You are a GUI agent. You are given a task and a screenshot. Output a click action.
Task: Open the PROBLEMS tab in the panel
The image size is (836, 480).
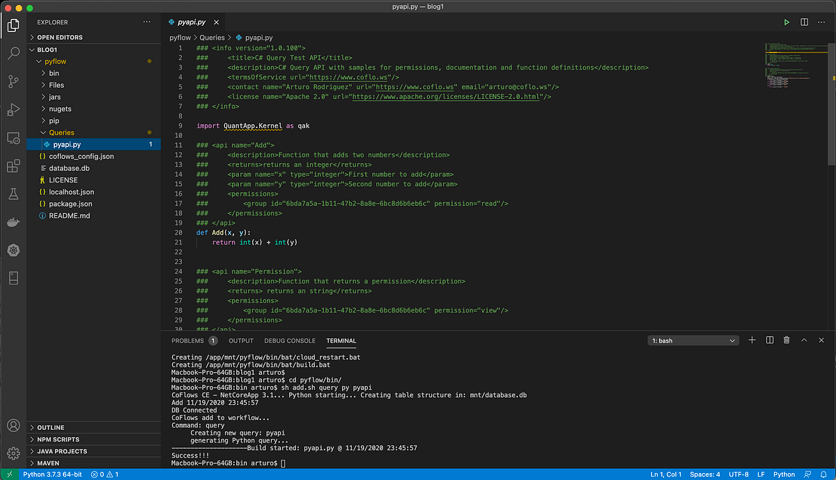pyautogui.click(x=189, y=341)
